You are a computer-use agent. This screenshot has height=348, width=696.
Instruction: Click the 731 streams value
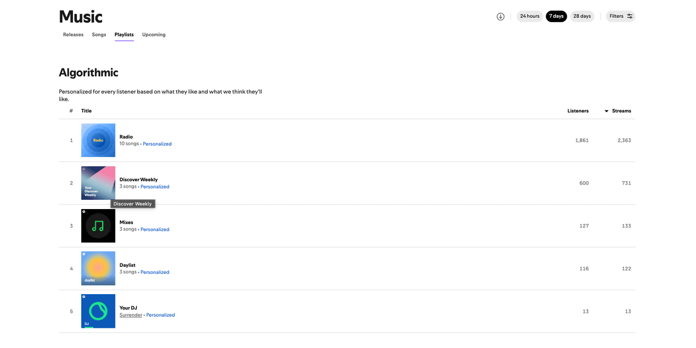point(626,183)
